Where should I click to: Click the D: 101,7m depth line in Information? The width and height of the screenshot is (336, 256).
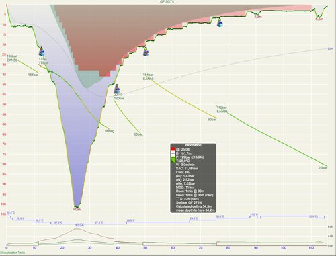183,153
